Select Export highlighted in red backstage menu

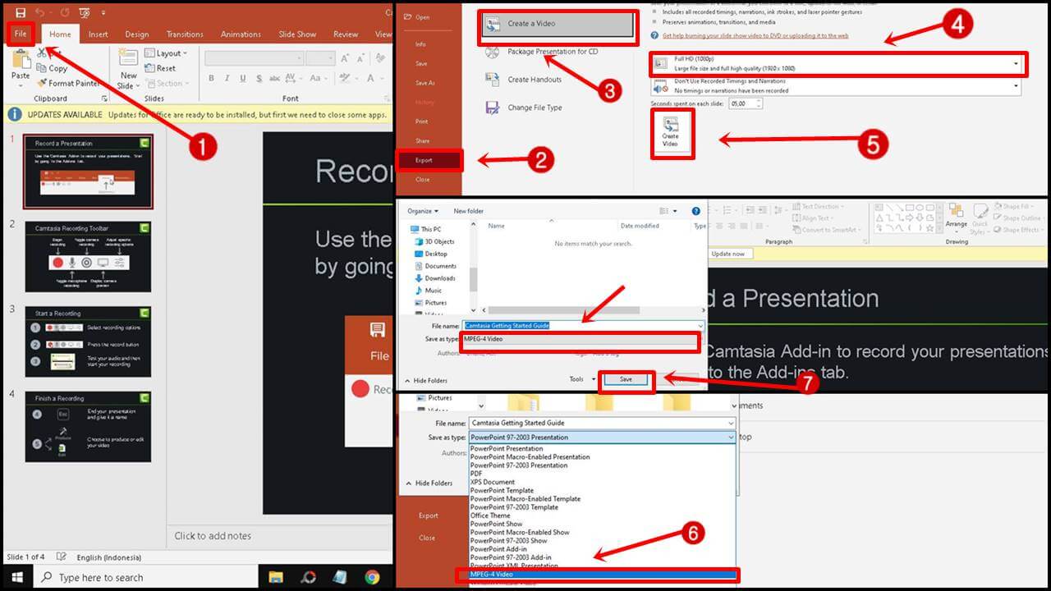(x=430, y=160)
